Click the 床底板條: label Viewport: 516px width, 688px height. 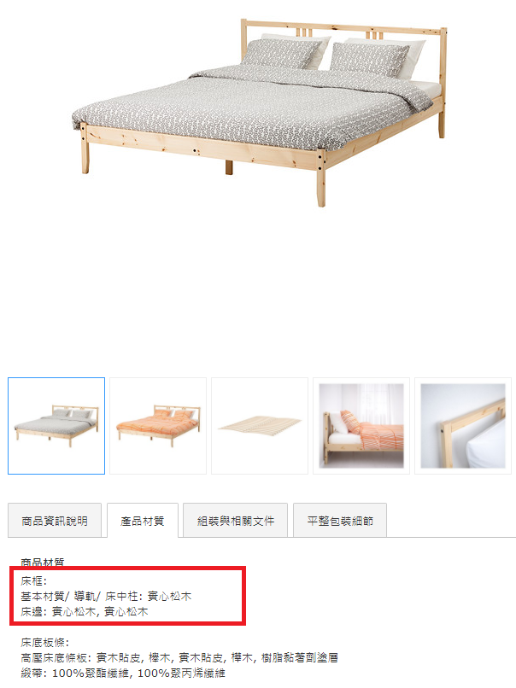click(x=44, y=643)
